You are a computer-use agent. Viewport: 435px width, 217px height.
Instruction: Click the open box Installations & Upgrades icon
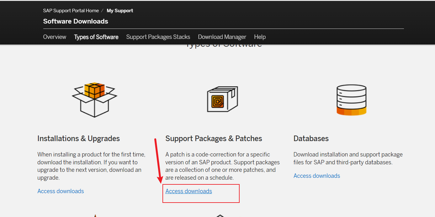click(x=94, y=100)
